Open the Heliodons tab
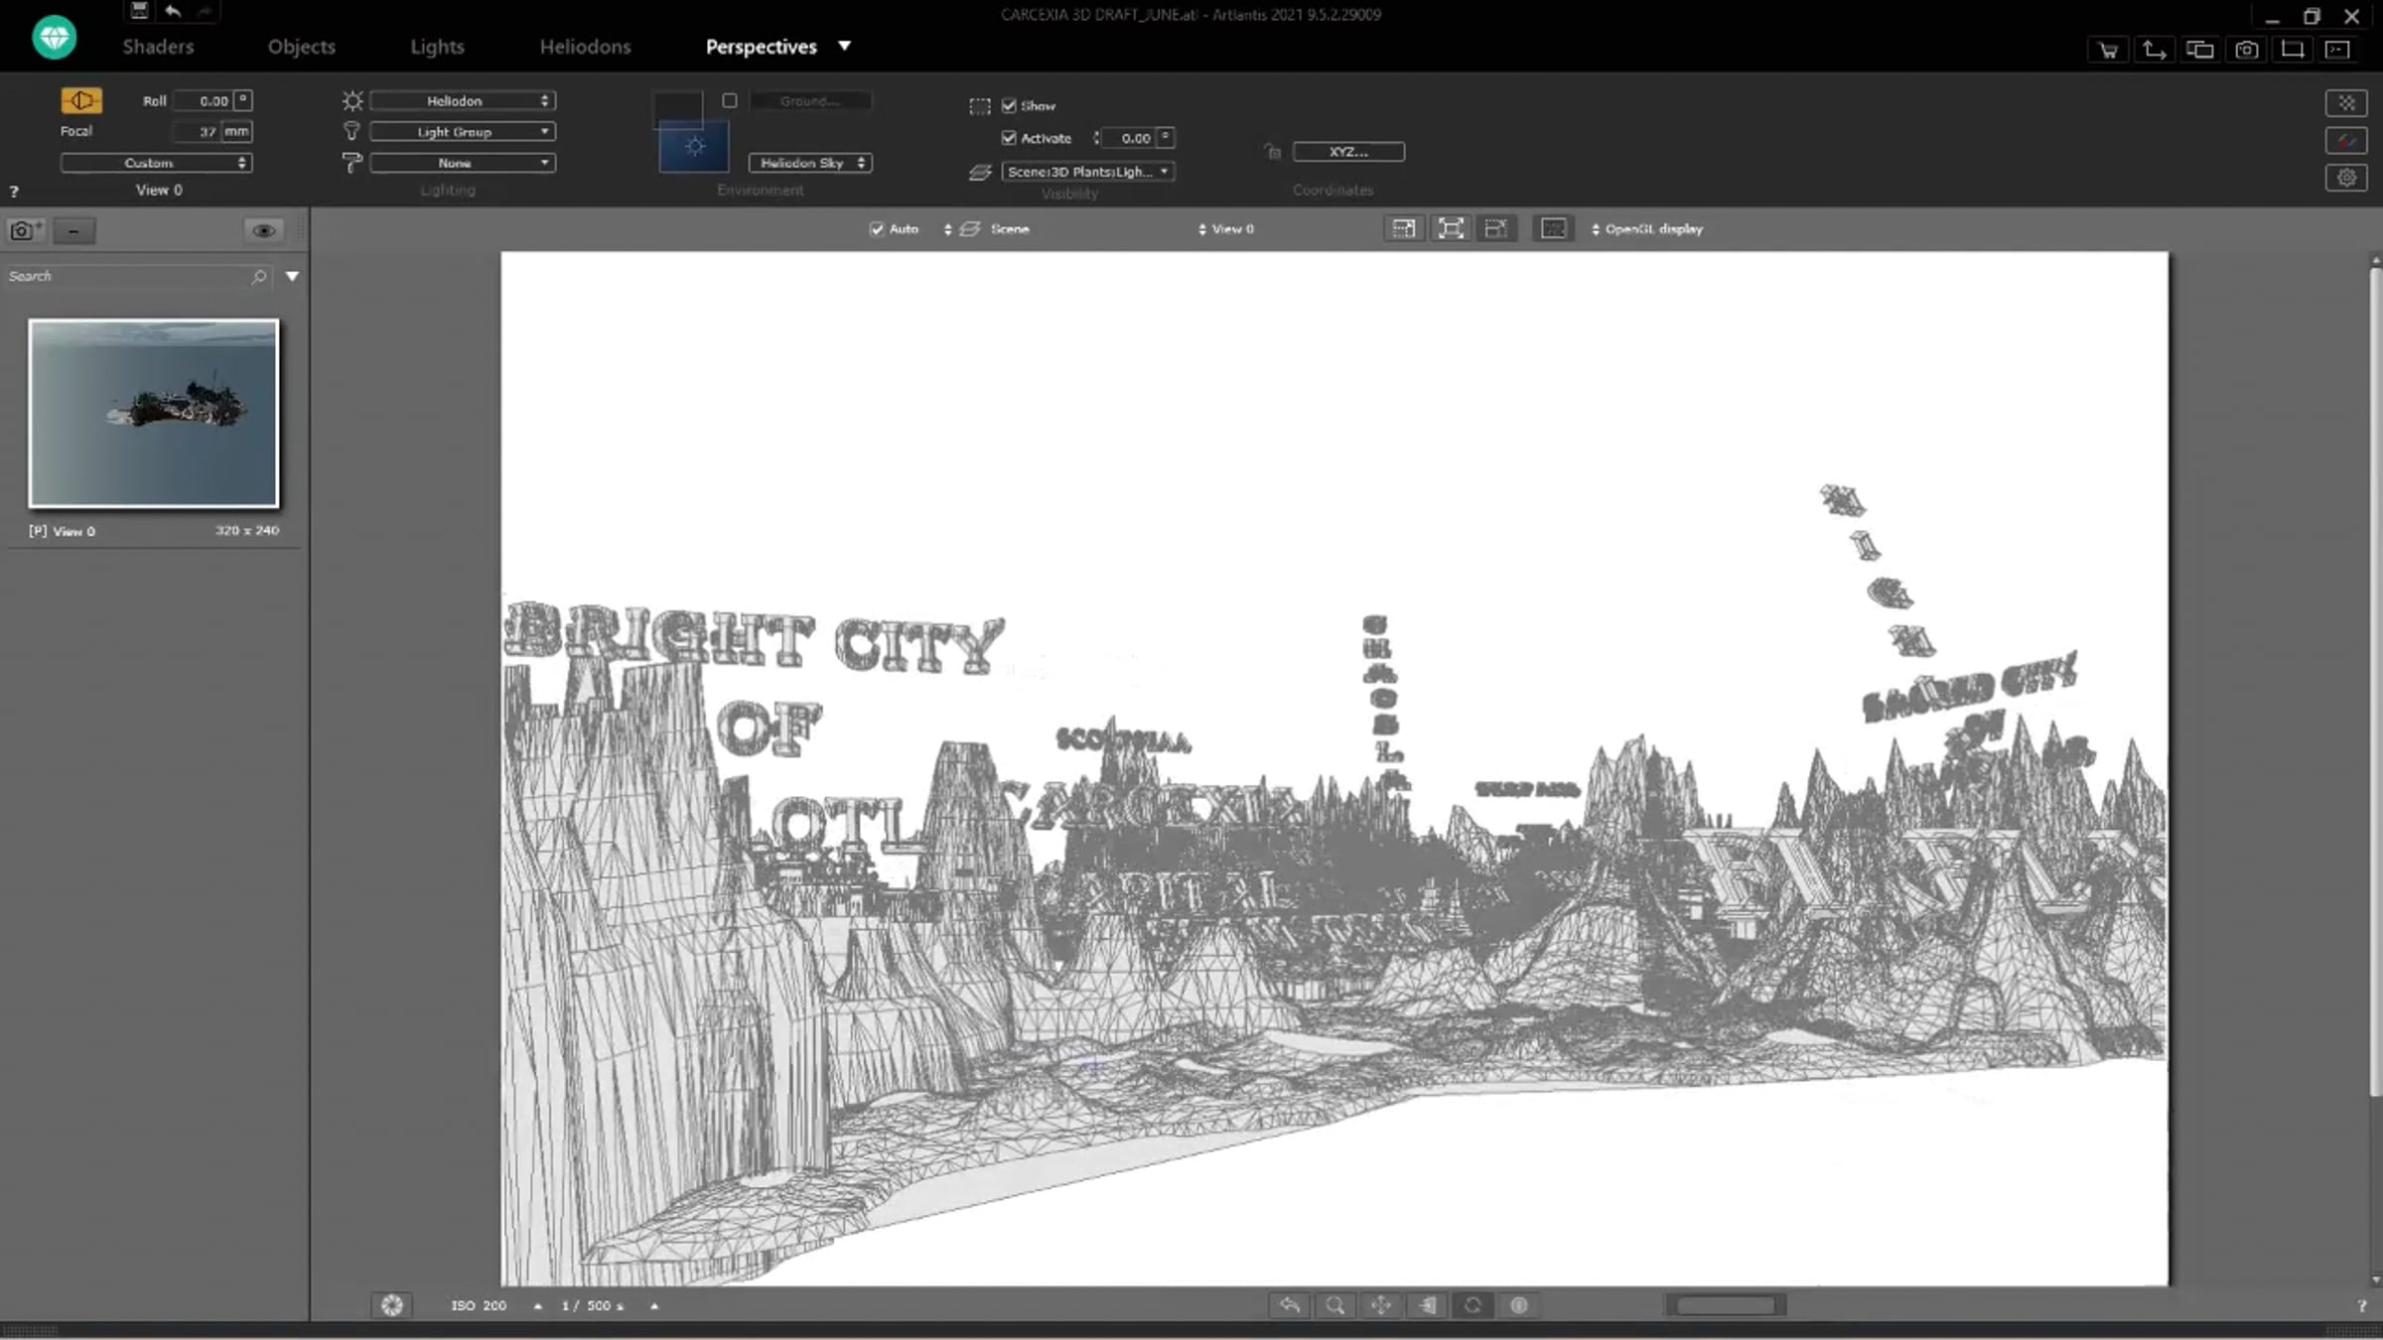The height and width of the screenshot is (1340, 2383). (585, 47)
